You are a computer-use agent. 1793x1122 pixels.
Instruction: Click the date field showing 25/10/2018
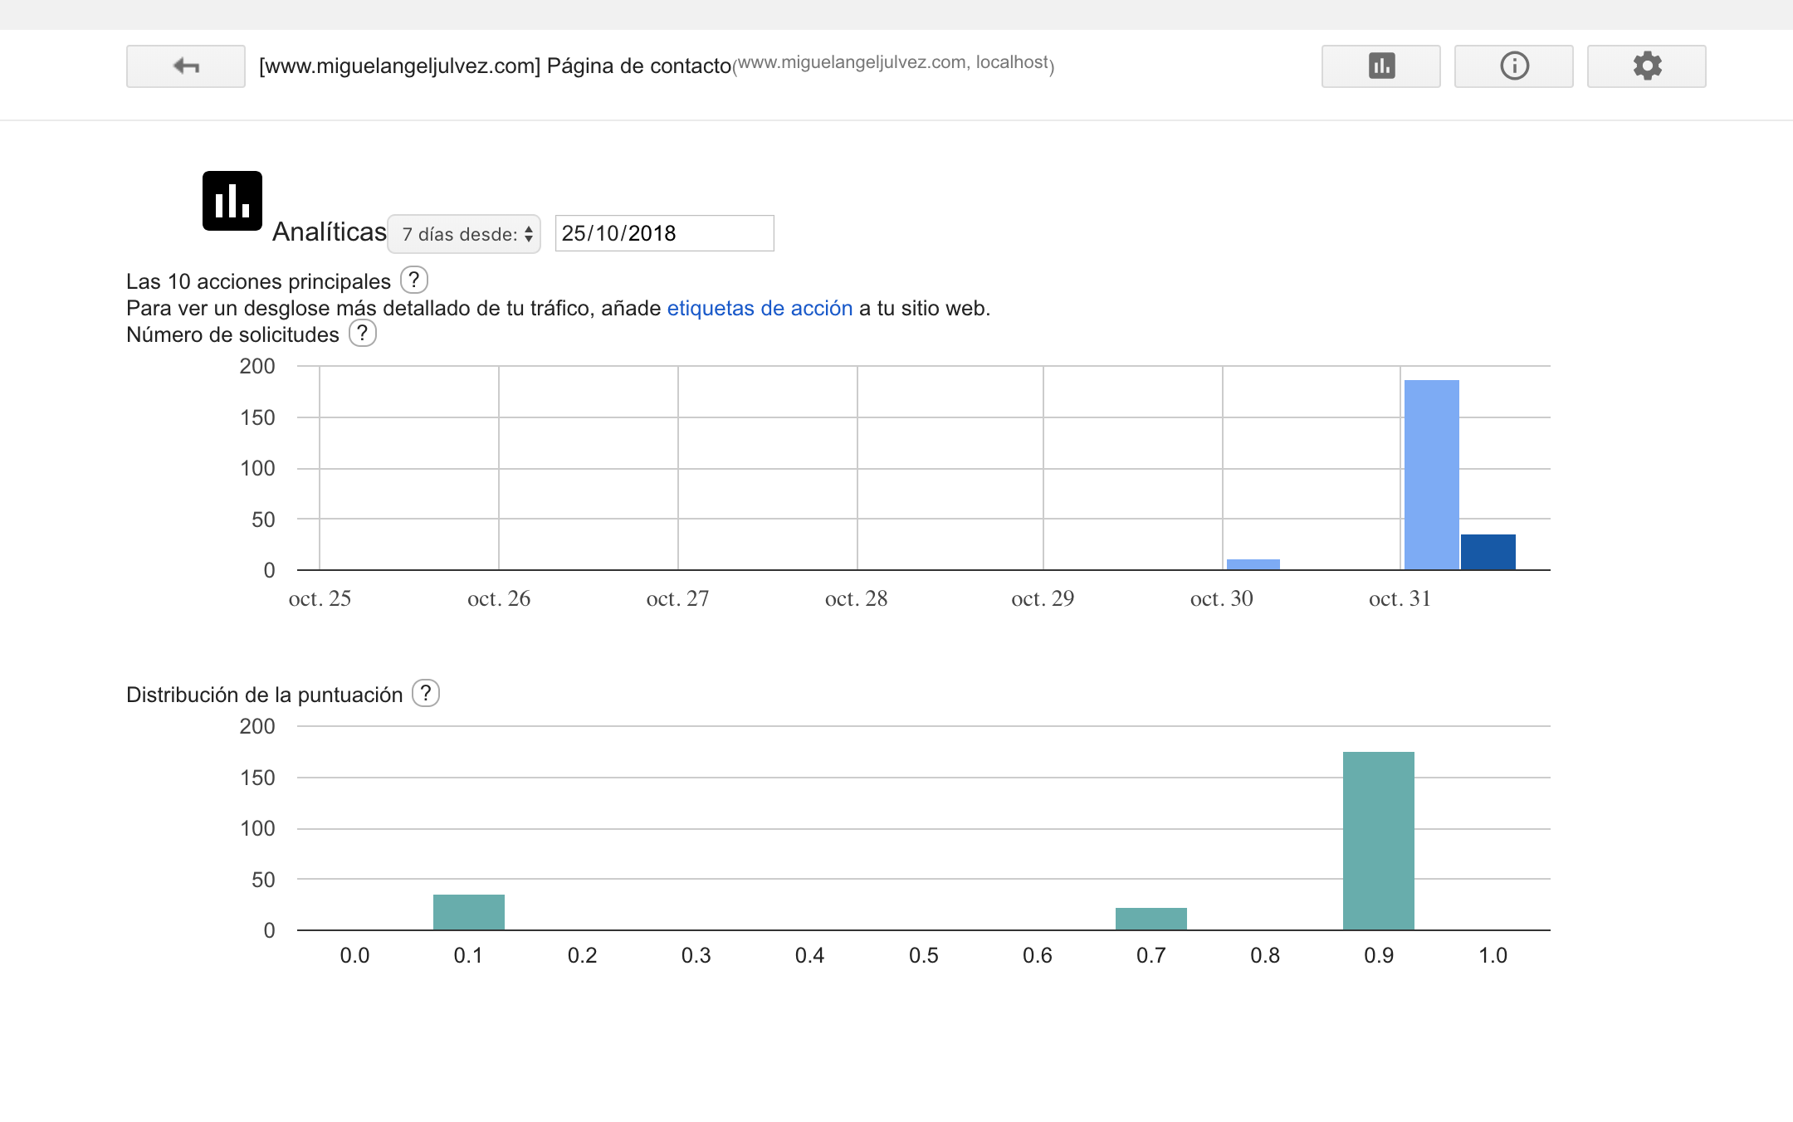[664, 233]
